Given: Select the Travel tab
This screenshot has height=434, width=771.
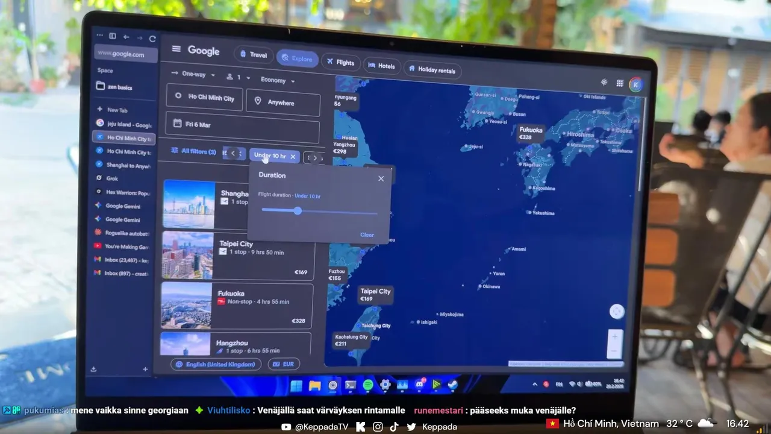Looking at the screenshot, I should coord(253,54).
